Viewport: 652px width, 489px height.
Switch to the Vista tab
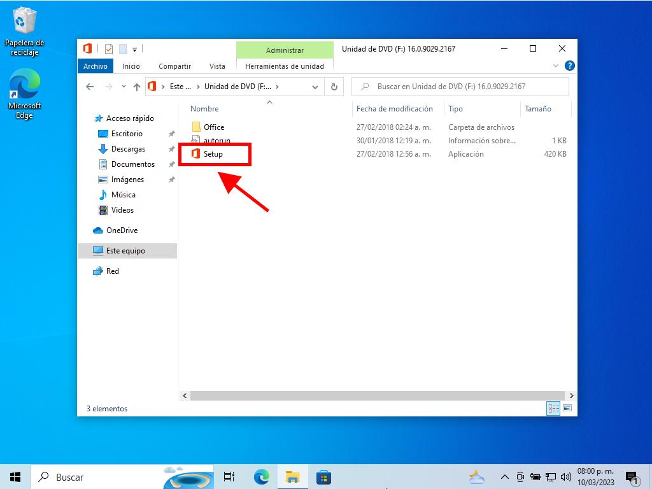(217, 66)
